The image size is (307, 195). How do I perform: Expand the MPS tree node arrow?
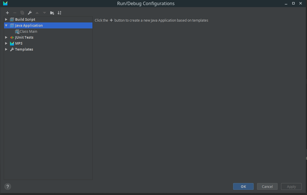click(6, 43)
